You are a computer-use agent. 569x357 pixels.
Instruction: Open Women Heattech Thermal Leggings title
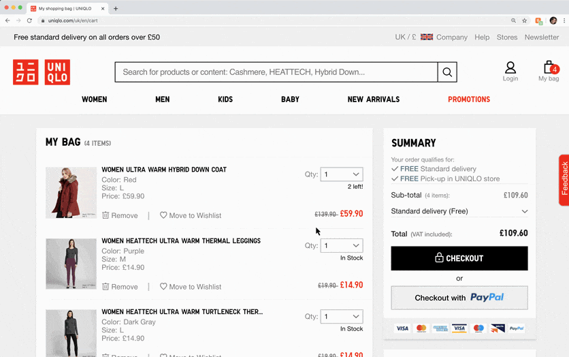pos(181,240)
